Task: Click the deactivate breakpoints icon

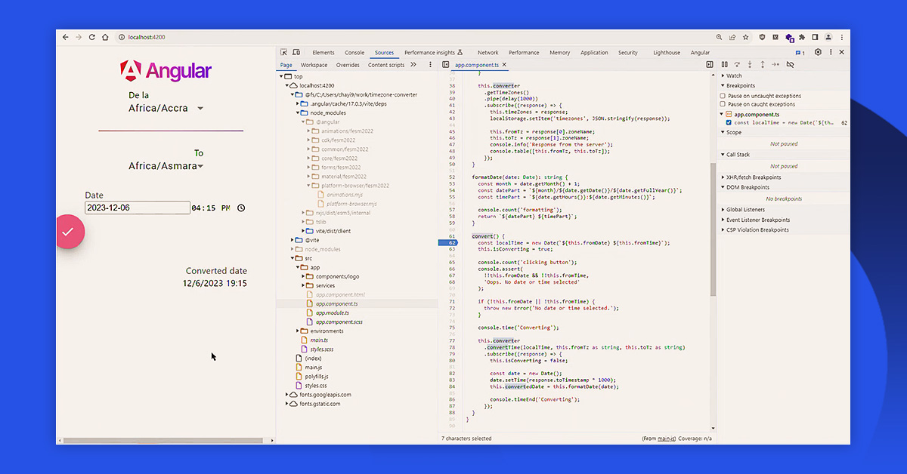Action: (x=790, y=65)
